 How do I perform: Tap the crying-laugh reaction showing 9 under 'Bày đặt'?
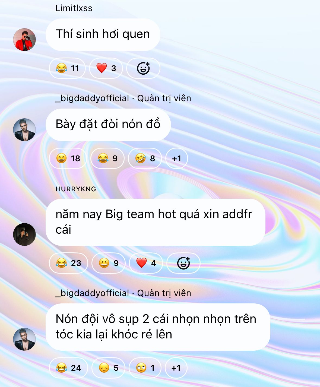(x=107, y=158)
